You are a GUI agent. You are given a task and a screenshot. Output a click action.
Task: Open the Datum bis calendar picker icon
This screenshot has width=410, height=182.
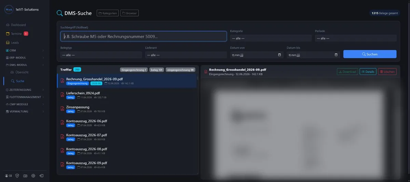click(x=336, y=55)
